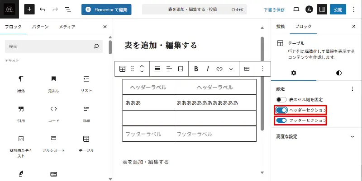The height and width of the screenshot is (181, 362).
Task: Click 下書き保存 to save draft
Action: click(x=274, y=9)
